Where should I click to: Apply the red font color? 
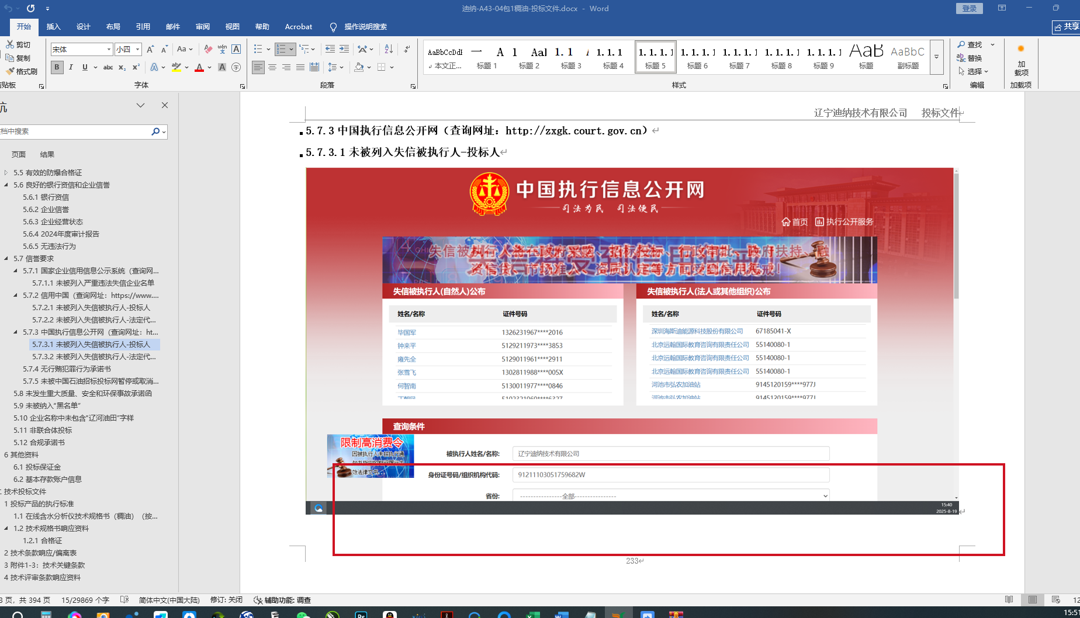pos(199,67)
